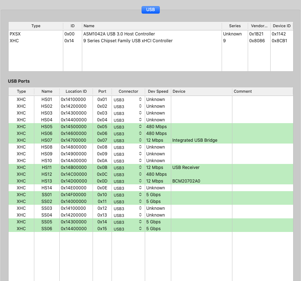Click port number 0x15 cell

point(102,229)
